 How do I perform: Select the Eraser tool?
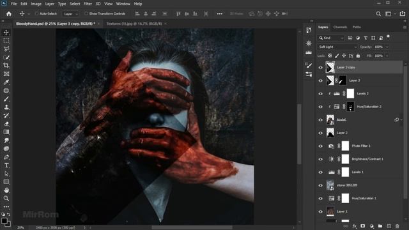6,124
